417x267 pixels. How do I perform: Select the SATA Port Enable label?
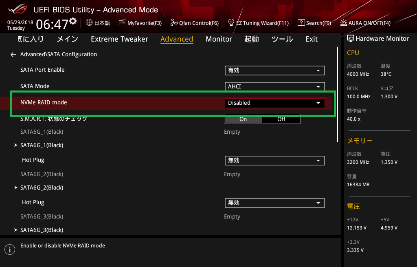pyautogui.click(x=42, y=70)
